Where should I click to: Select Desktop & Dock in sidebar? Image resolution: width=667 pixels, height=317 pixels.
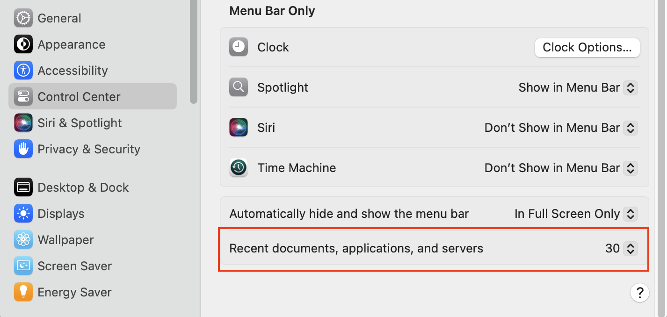[x=83, y=187]
